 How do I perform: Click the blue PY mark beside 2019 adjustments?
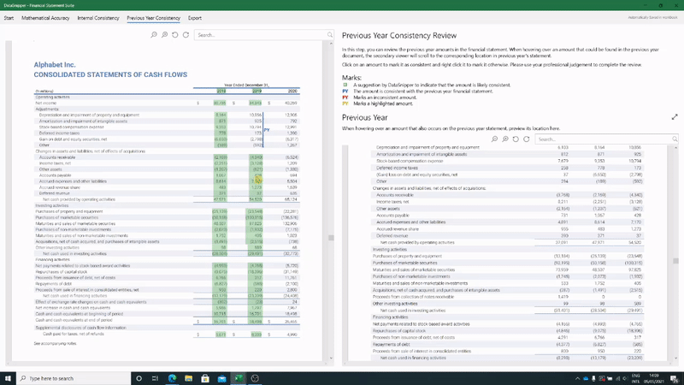(x=267, y=130)
